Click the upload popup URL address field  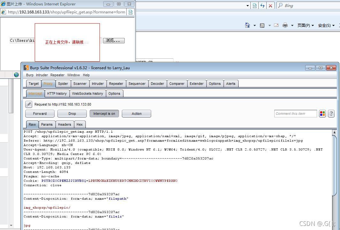(x=67, y=12)
